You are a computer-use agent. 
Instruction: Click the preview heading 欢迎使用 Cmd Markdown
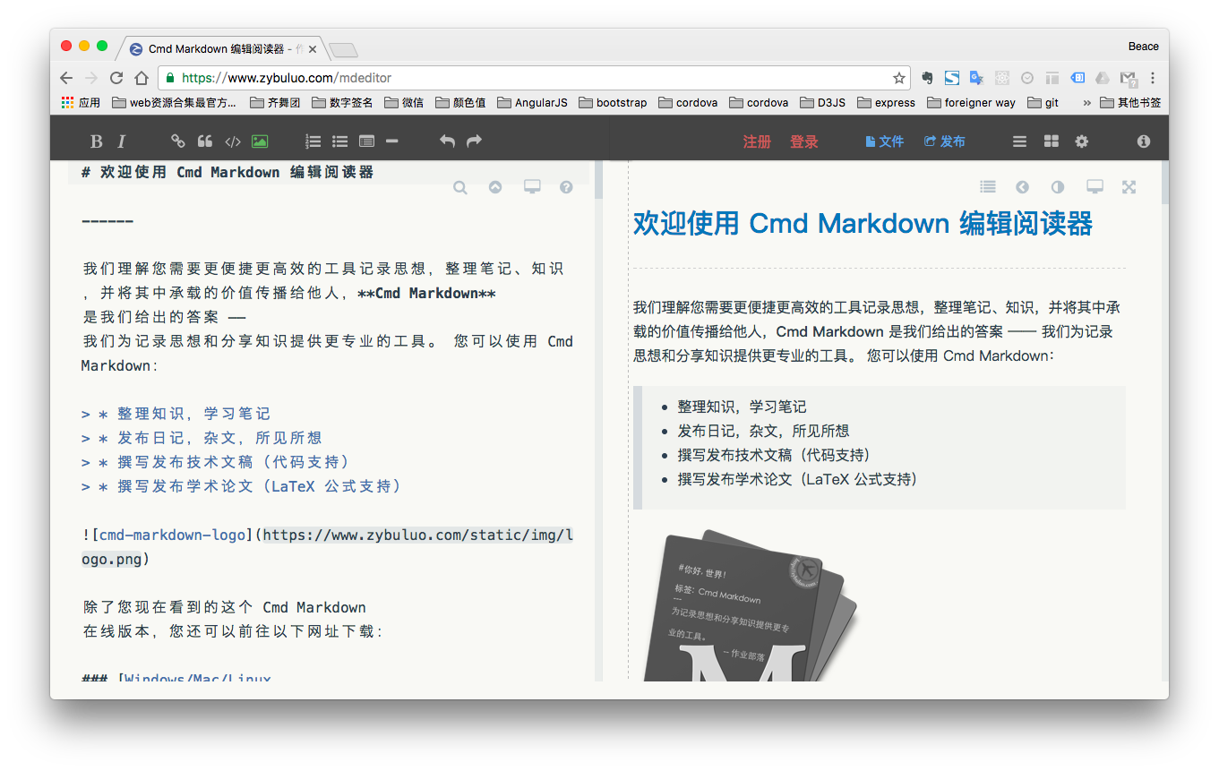pyautogui.click(x=862, y=223)
